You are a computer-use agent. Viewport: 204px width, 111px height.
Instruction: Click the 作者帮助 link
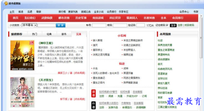126,103
